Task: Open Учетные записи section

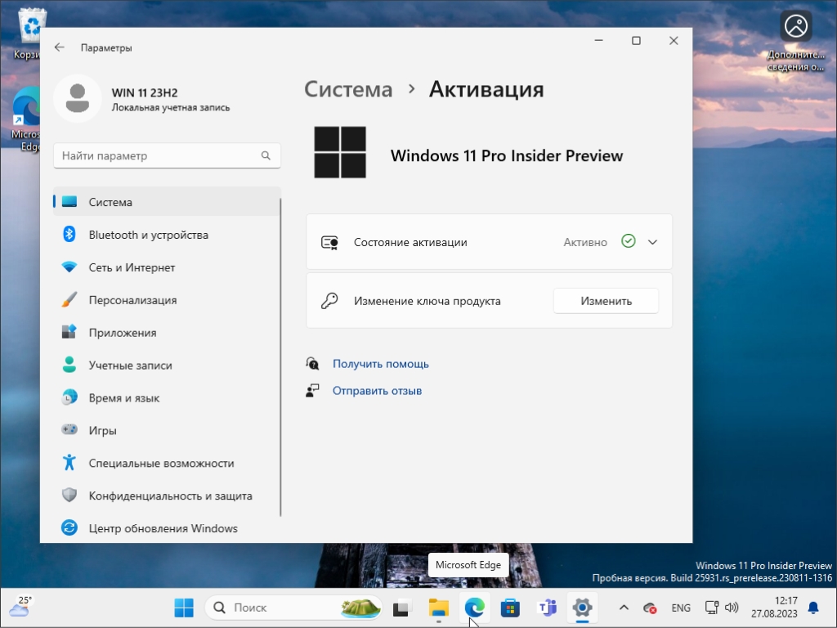Action: point(167,365)
